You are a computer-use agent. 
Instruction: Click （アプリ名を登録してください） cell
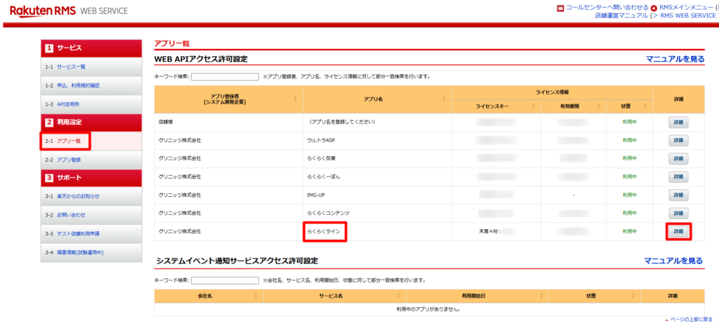(x=377, y=122)
